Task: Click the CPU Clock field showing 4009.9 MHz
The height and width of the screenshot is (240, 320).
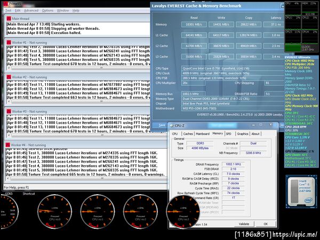Action: coord(233,73)
